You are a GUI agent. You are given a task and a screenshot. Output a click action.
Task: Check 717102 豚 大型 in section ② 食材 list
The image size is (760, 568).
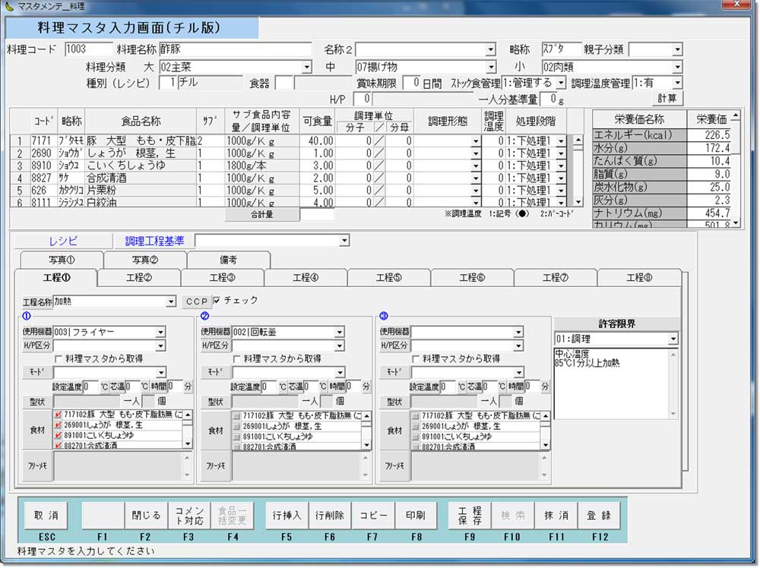(x=236, y=416)
